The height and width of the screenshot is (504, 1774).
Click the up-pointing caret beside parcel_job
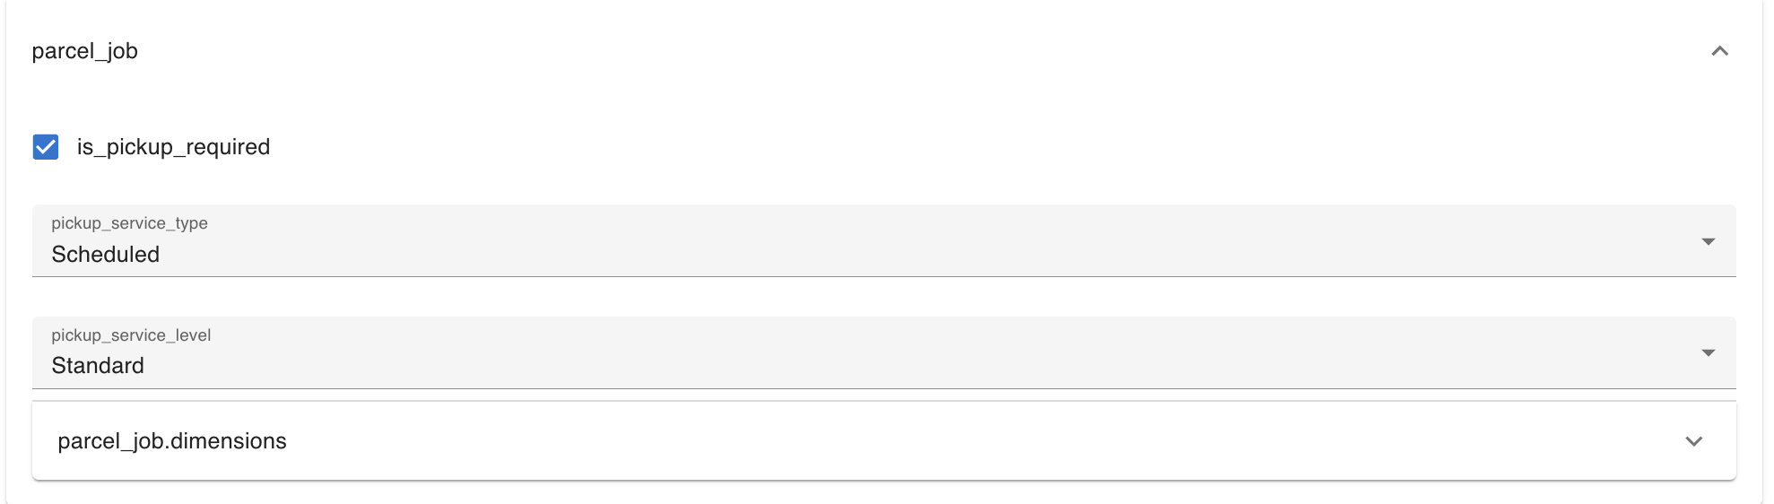coord(1718,51)
